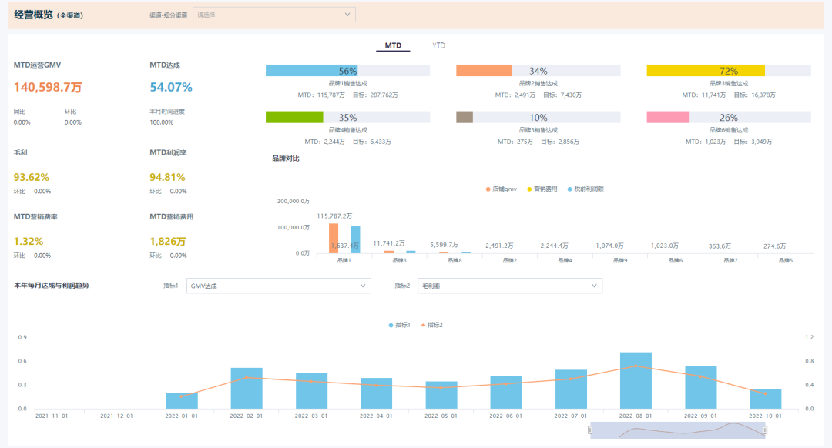Switch to the MTD tab
The height and width of the screenshot is (448, 832).
(393, 45)
